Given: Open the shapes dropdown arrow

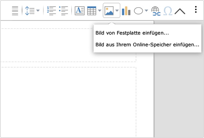Looking at the screenshot, I should click(146, 10).
